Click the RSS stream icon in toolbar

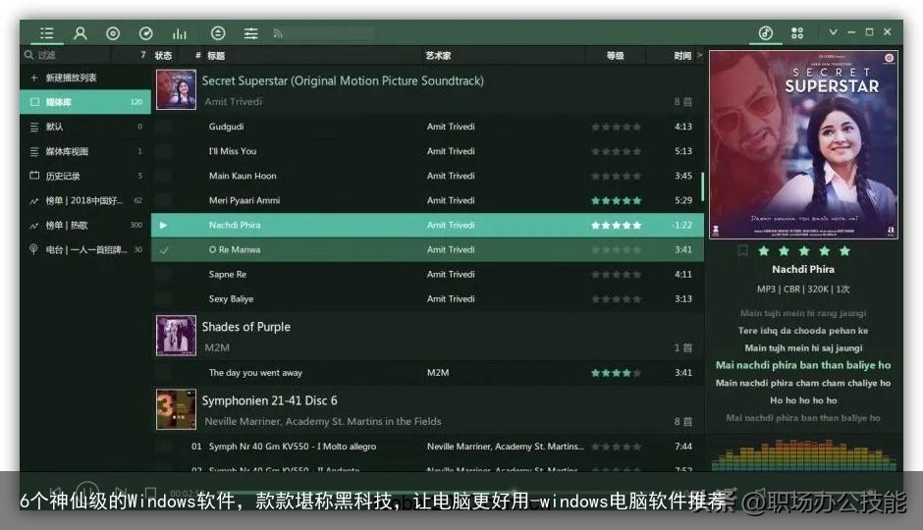pyautogui.click(x=278, y=34)
